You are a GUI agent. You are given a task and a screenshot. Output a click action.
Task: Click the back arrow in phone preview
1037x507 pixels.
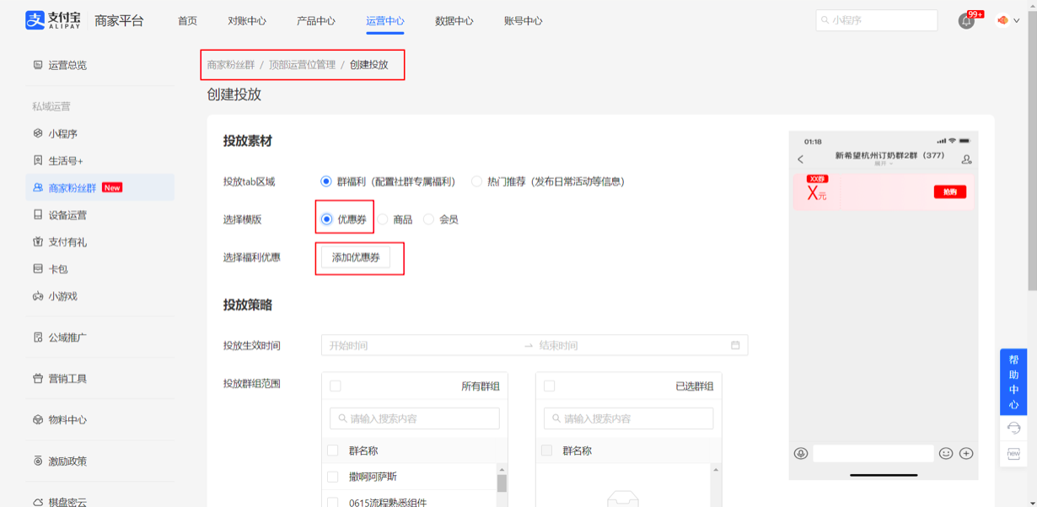[800, 159]
